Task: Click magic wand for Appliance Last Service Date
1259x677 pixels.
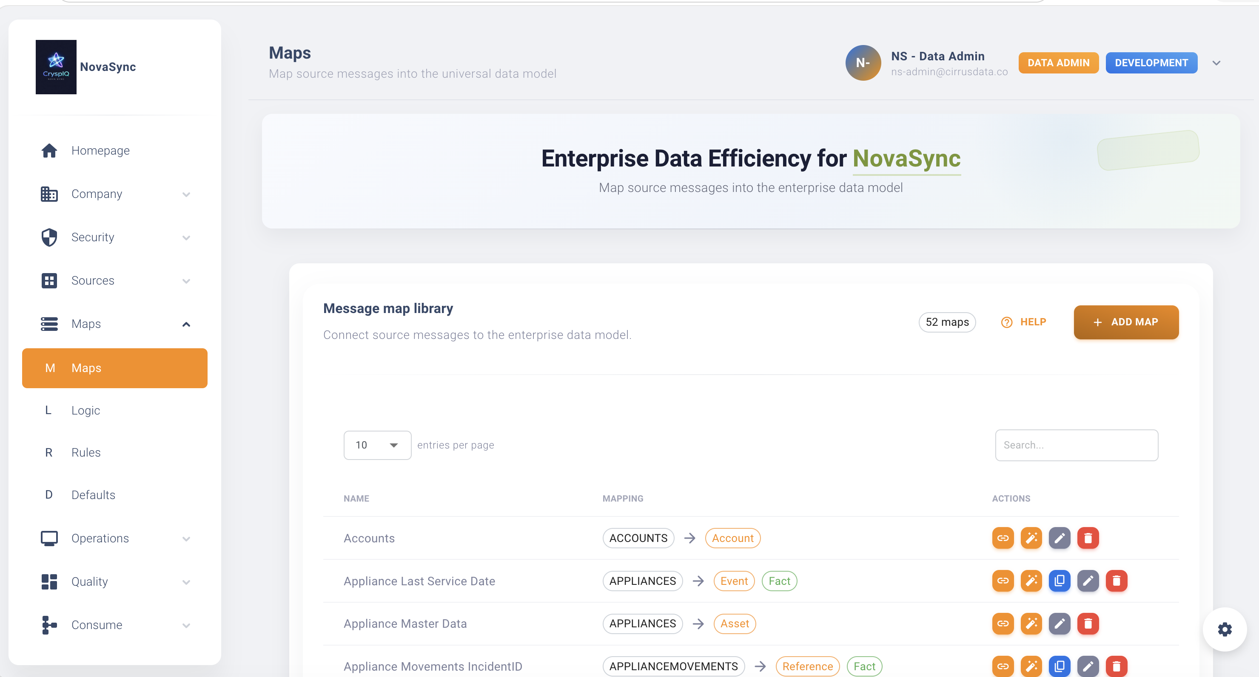Action: pyautogui.click(x=1031, y=581)
